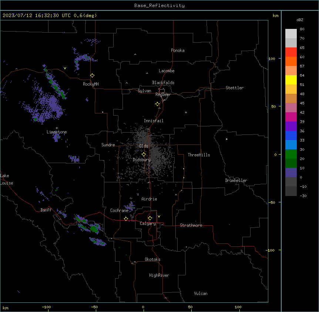Screen dimensions: 319x312
Task: Click the Banff label
Action: pos(46,210)
